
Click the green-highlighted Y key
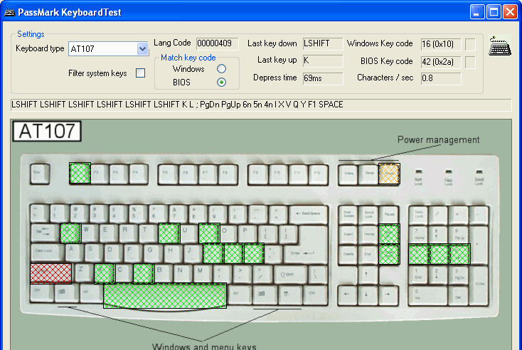coord(169,233)
